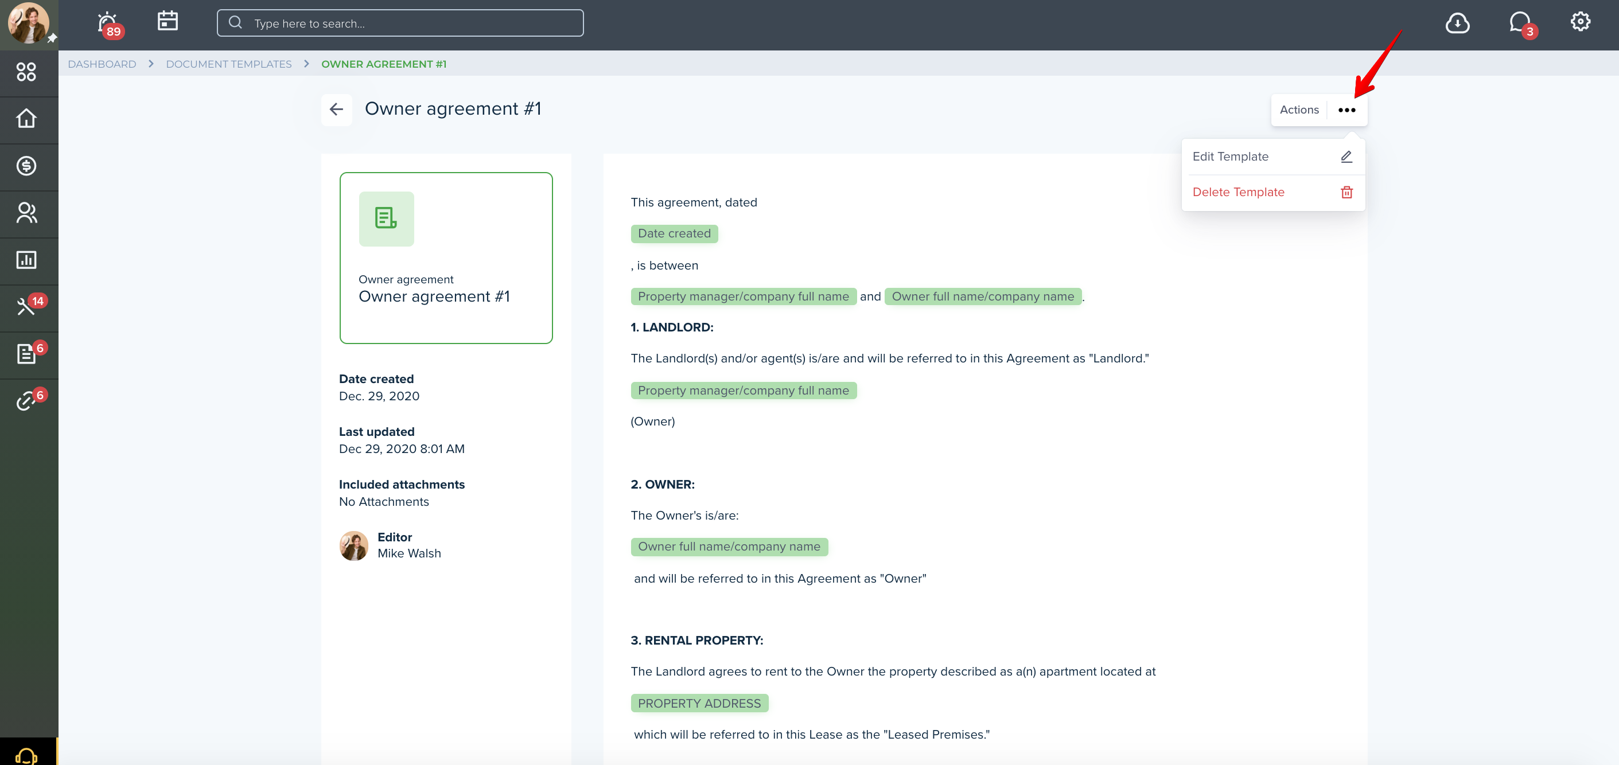1619x765 pixels.
Task: Open the headset support icon
Action: coord(26,756)
